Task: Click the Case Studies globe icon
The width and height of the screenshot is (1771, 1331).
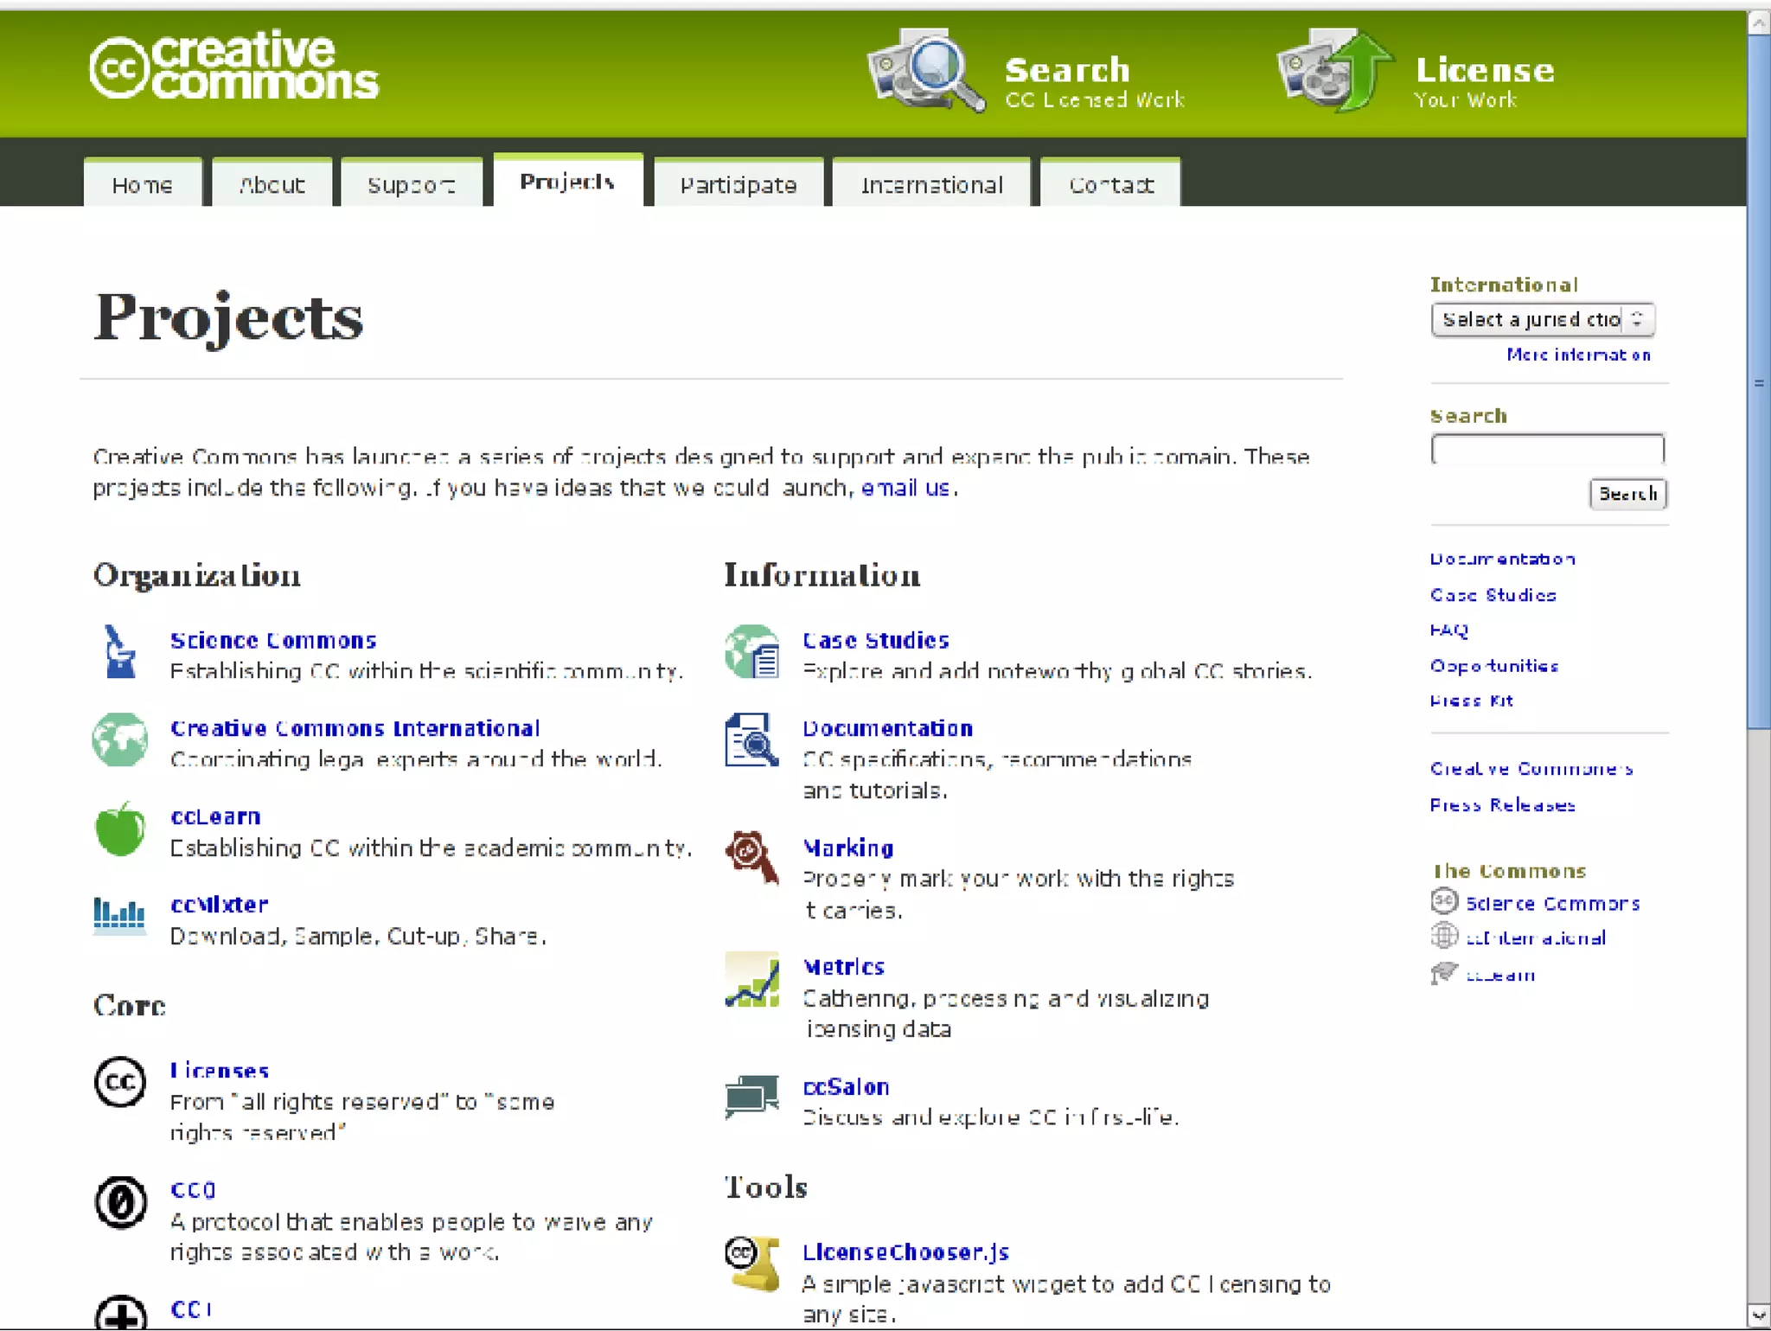Action: tap(751, 653)
